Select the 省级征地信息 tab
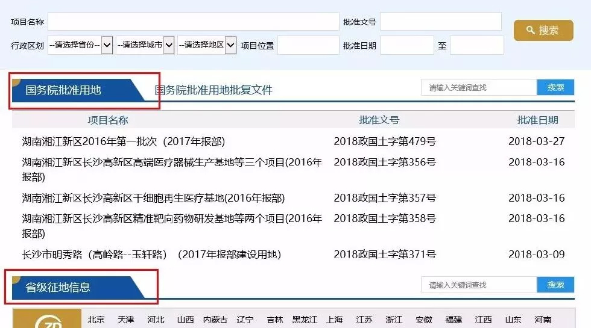Viewport: 591px width, 328px height. point(58,287)
